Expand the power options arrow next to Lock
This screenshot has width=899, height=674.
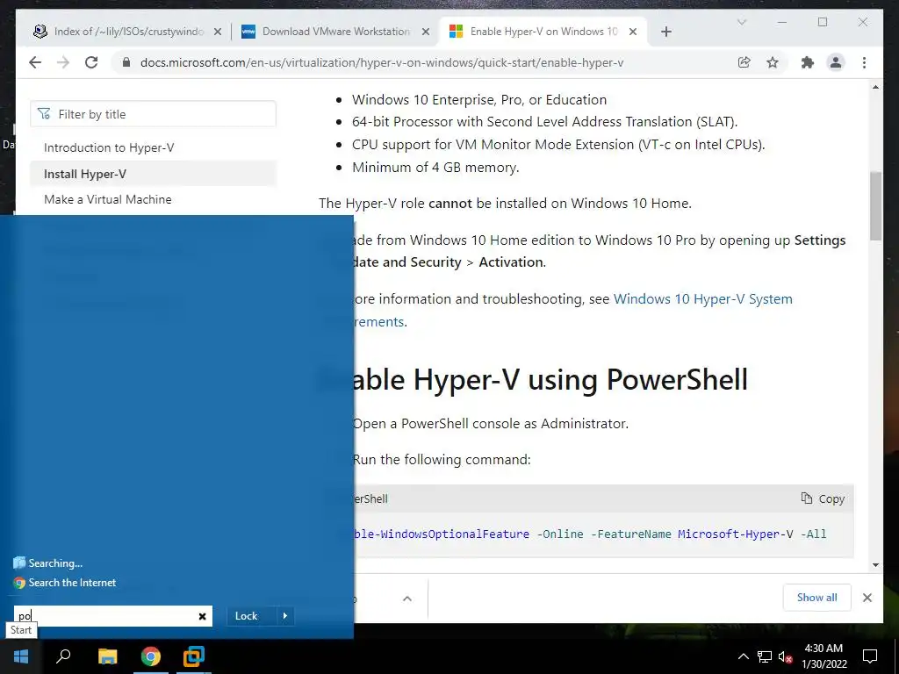point(285,615)
